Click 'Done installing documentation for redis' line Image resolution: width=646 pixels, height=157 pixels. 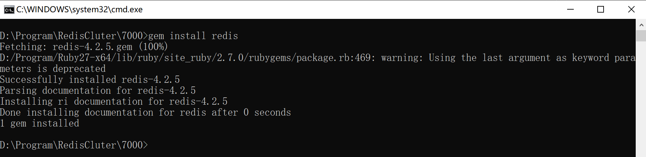click(146, 112)
